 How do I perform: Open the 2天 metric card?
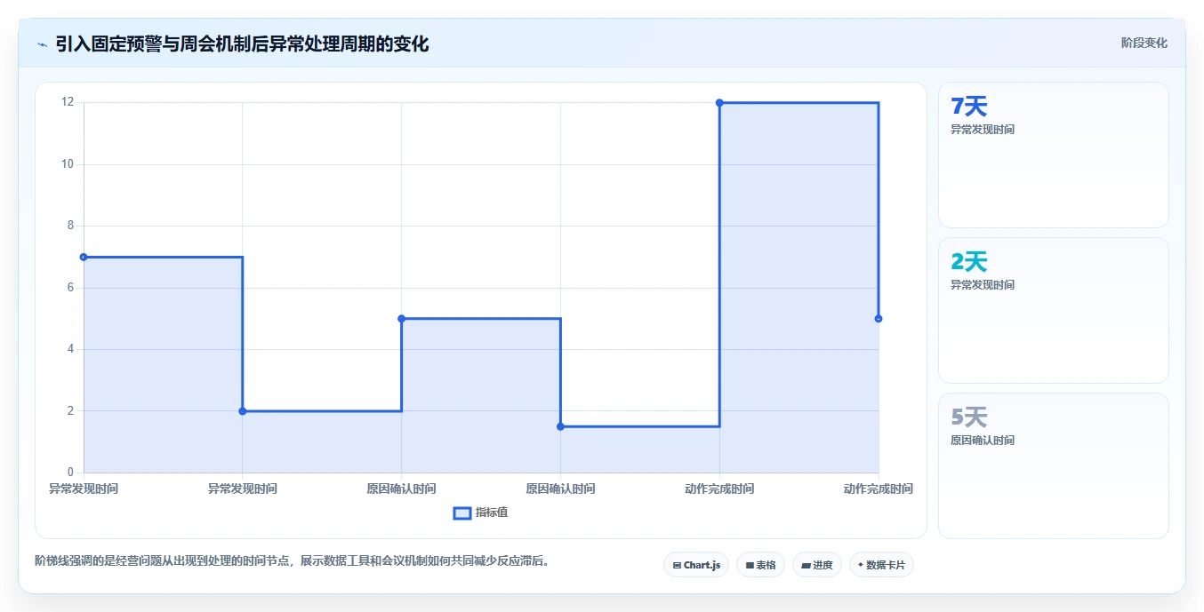pos(1053,311)
